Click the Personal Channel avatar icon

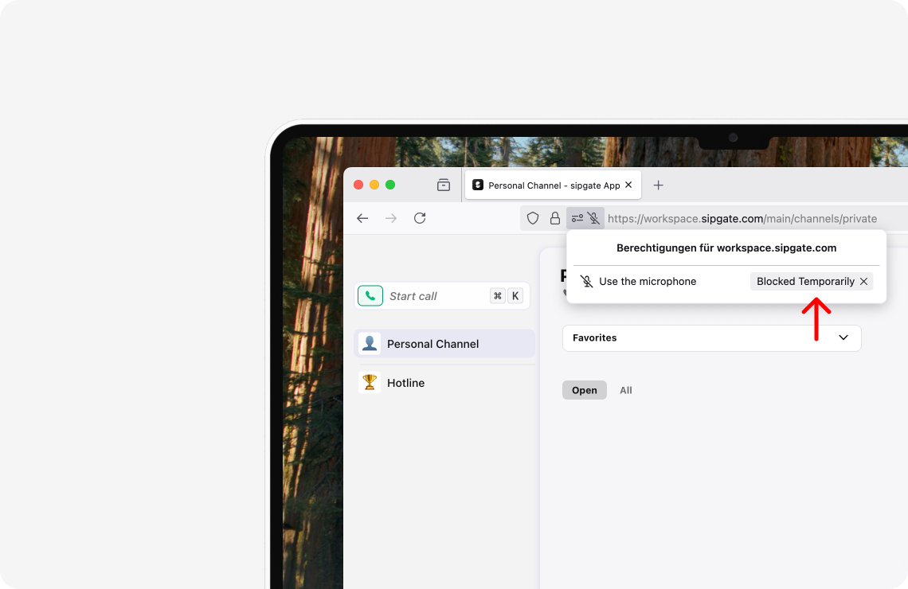click(370, 344)
